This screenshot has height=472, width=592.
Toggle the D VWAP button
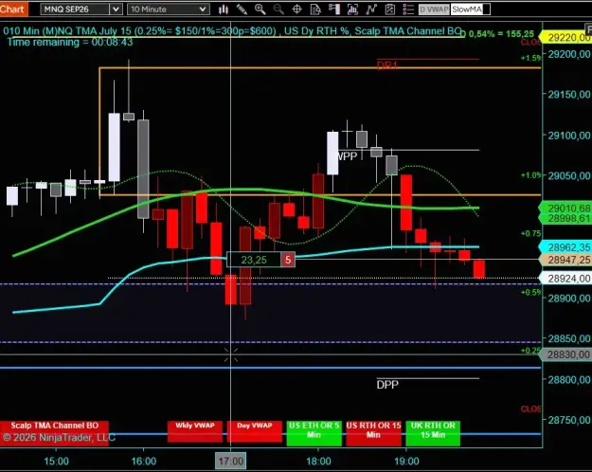[434, 9]
